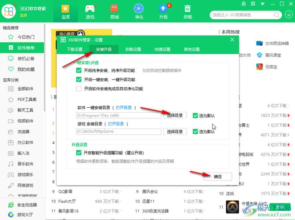Screen dimensions: 295x220
Task: Open 我的收藏 favorites in sidebar
Action: (22, 69)
